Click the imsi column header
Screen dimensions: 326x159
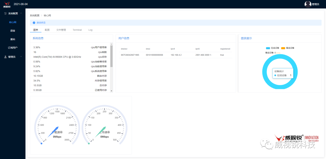click(148, 49)
